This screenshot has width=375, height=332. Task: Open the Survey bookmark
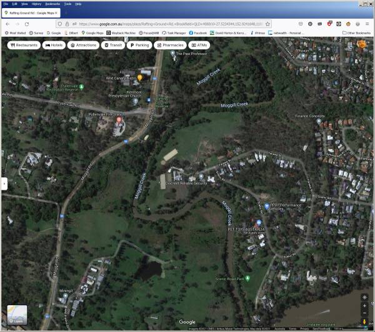coord(36,33)
